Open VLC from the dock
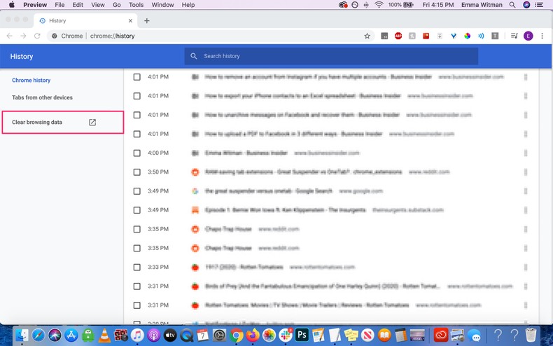The image size is (553, 346). (104, 335)
